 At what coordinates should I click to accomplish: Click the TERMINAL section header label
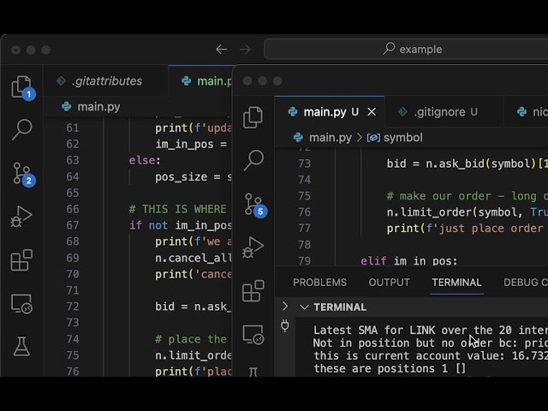(340, 307)
